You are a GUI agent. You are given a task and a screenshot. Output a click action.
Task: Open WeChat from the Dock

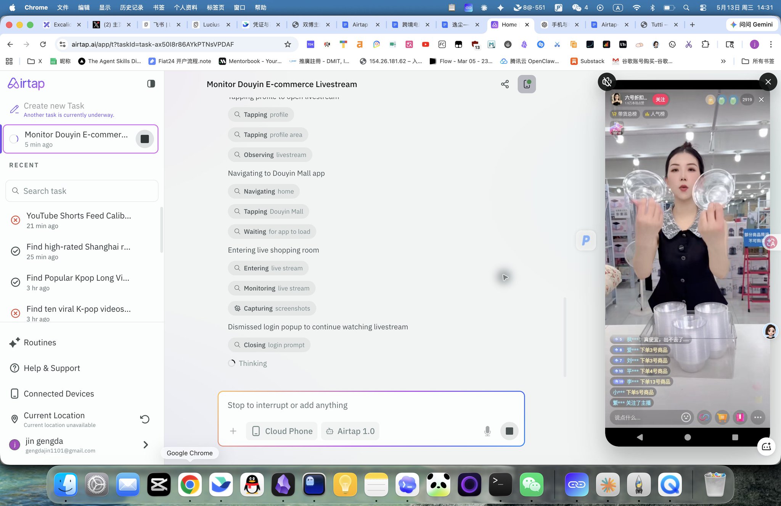click(531, 485)
